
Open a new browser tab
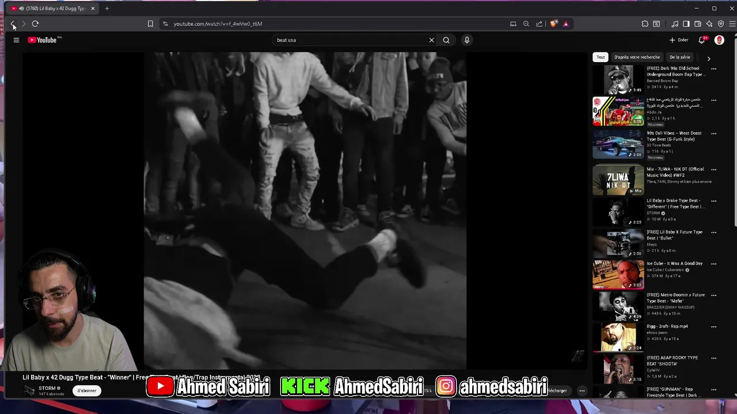107,9
